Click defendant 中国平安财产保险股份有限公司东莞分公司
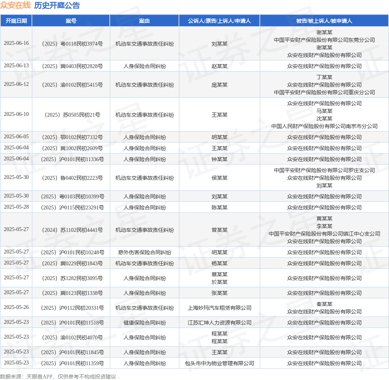389x380 pixels. pyautogui.click(x=324, y=40)
